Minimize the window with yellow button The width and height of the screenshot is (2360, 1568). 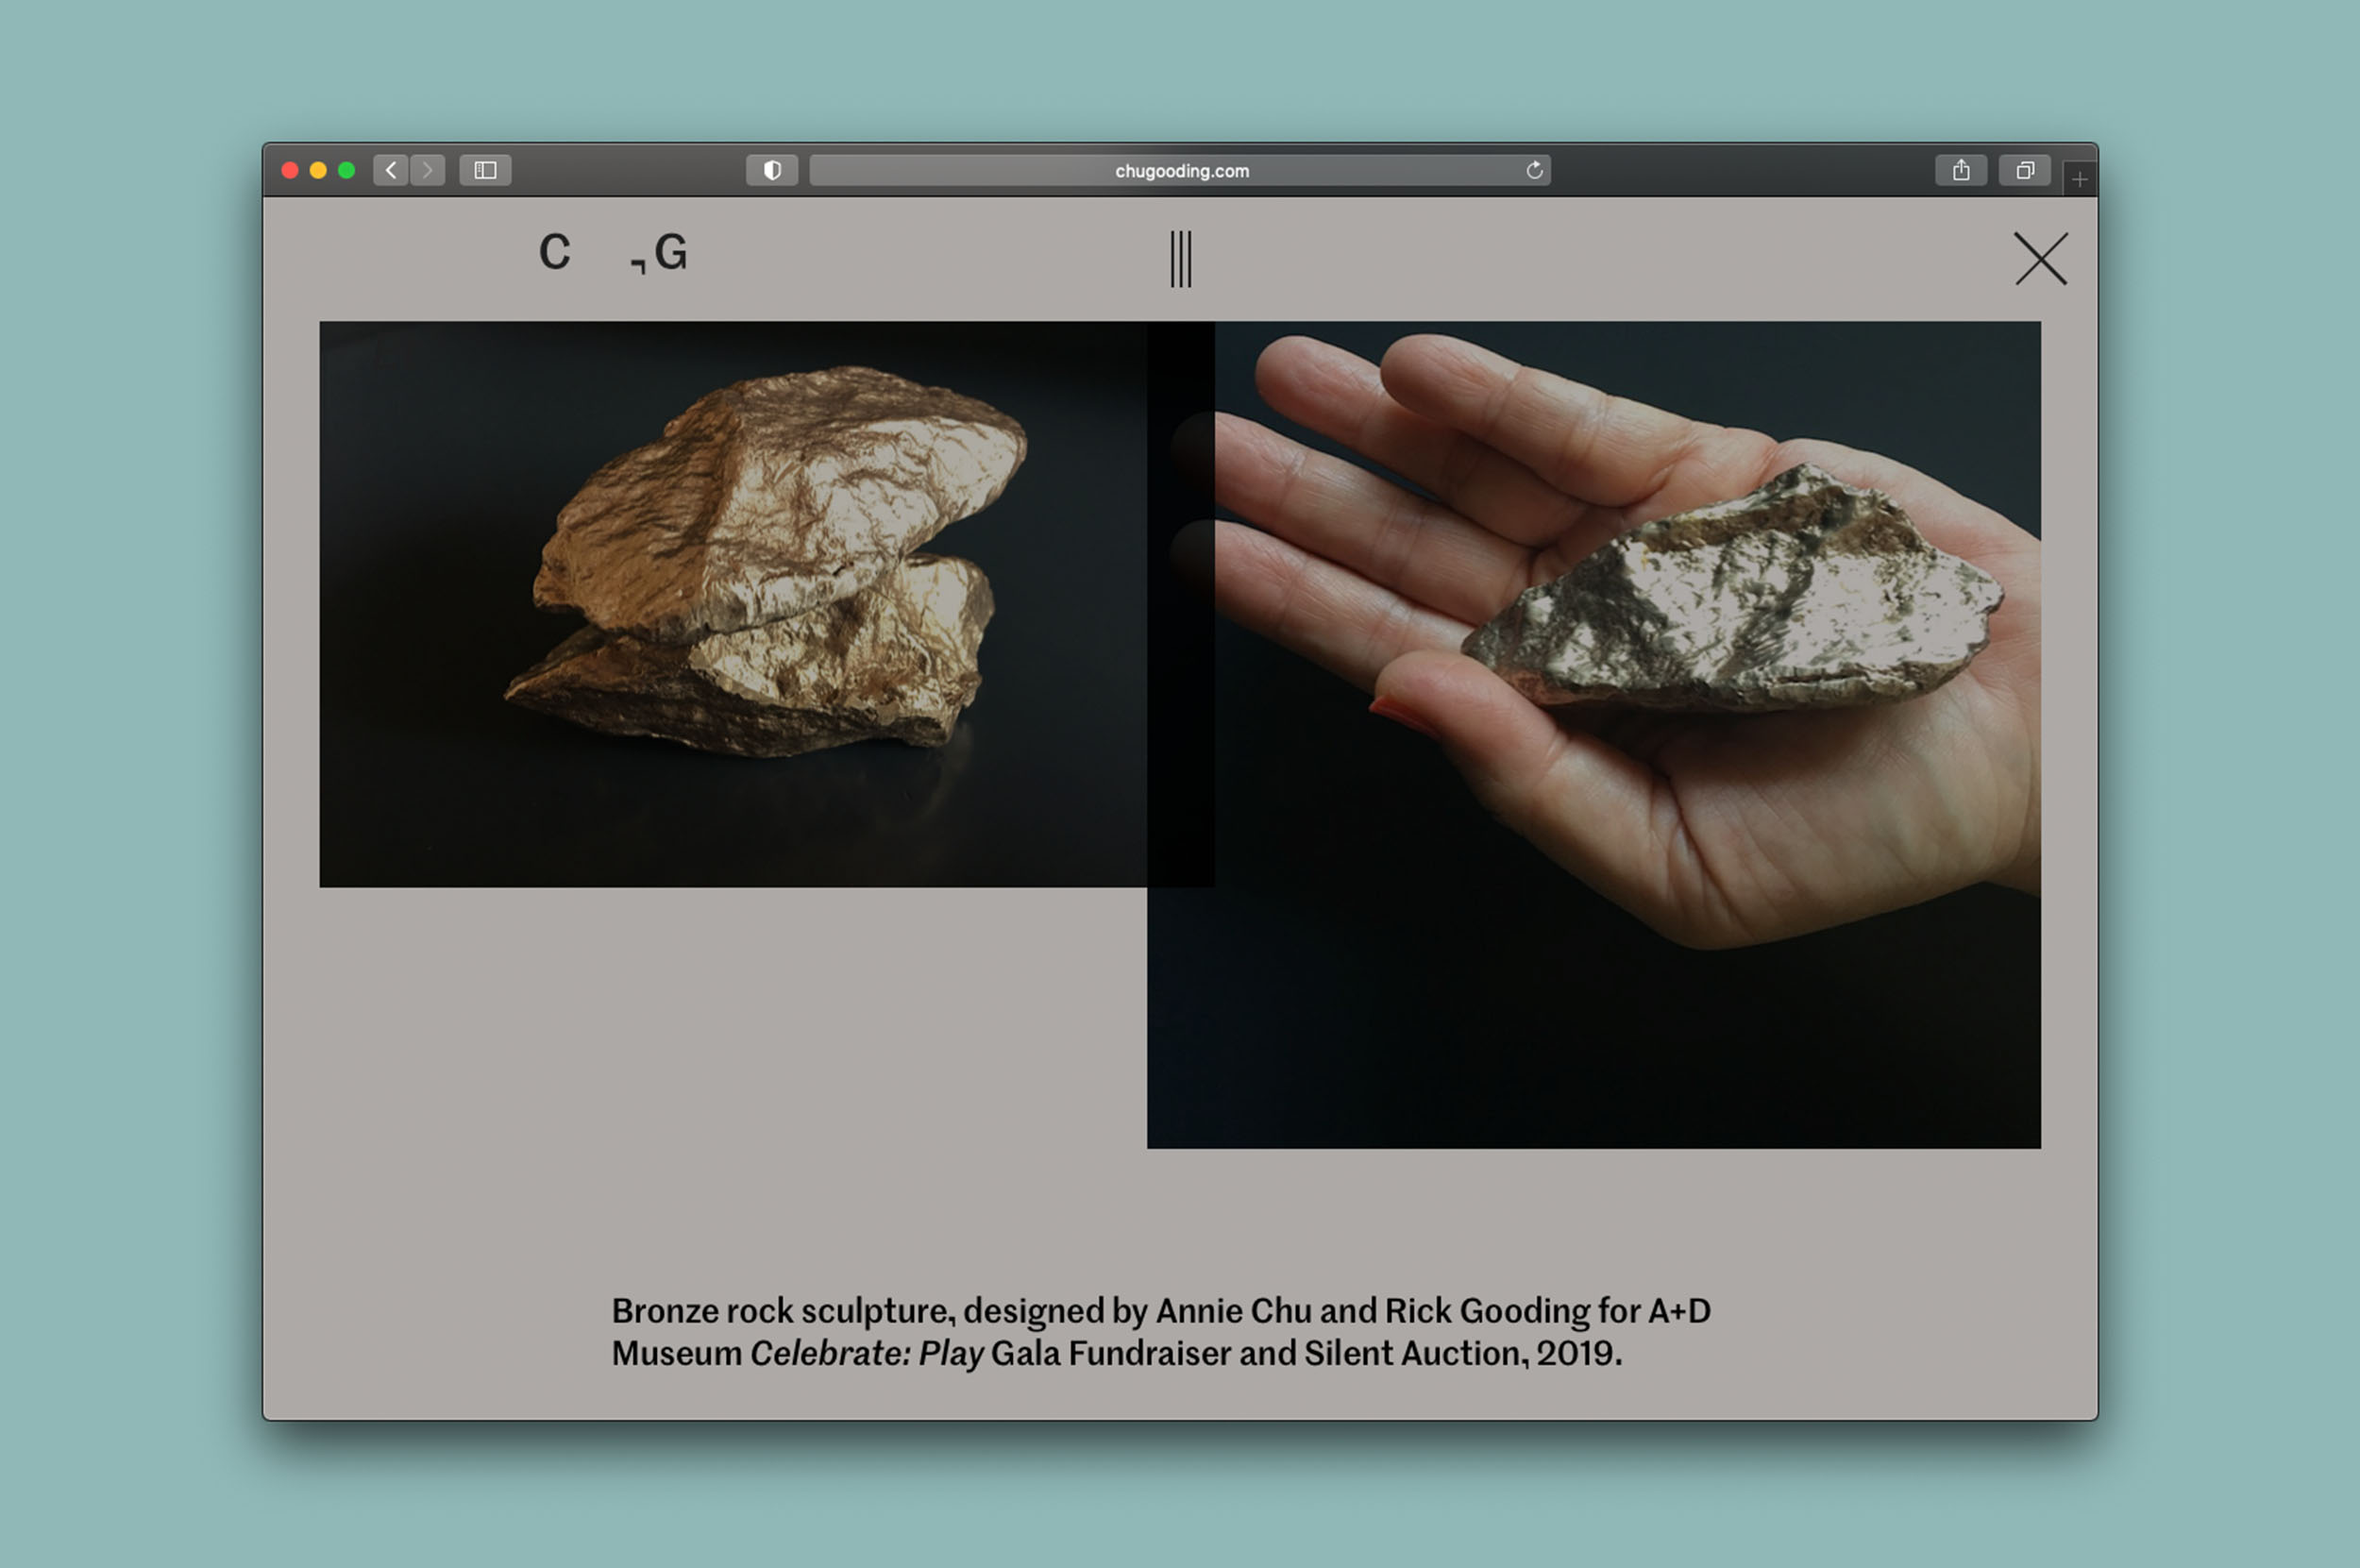point(318,170)
